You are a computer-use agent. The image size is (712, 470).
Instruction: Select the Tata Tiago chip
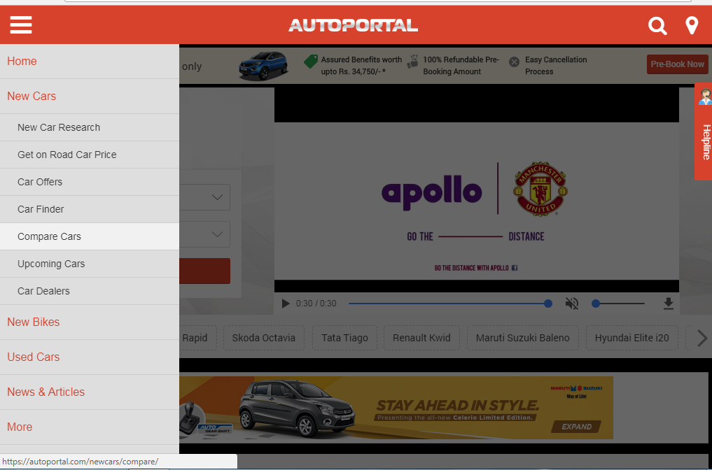tap(344, 338)
